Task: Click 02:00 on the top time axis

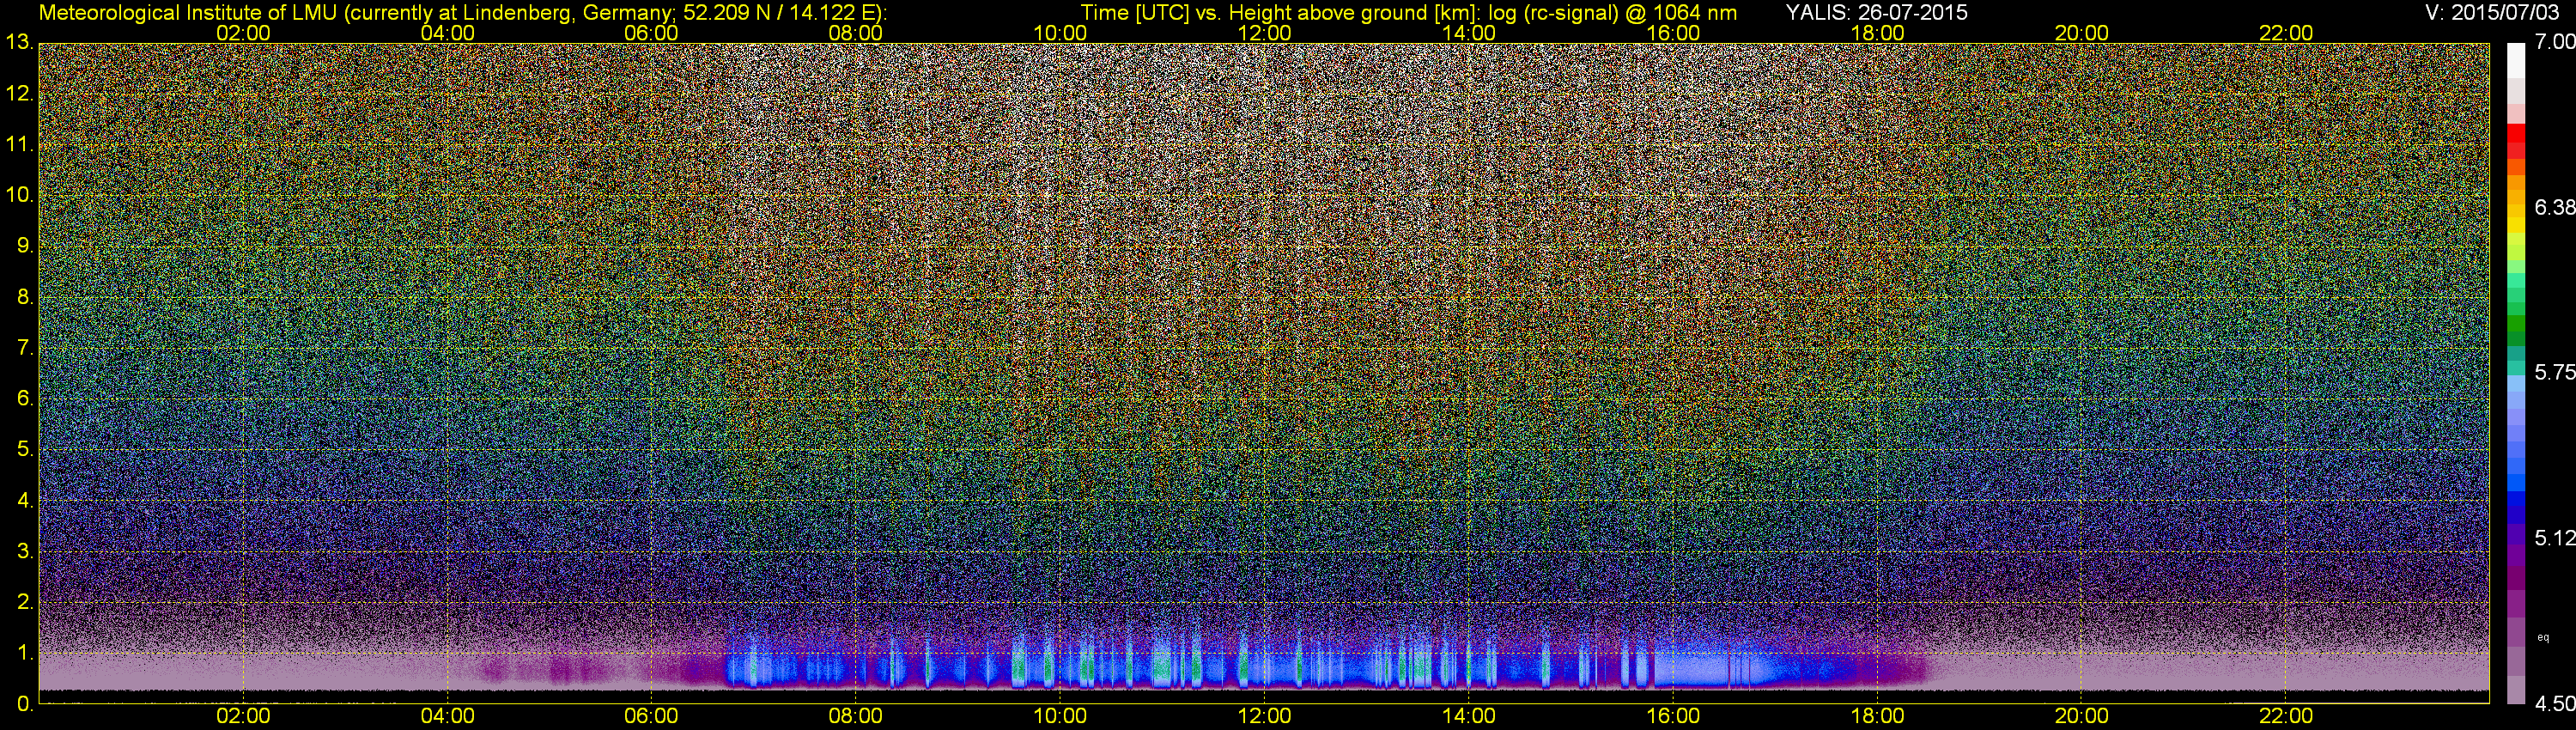Action: pyautogui.click(x=243, y=33)
